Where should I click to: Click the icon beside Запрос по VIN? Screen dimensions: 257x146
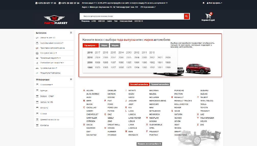click(37, 102)
